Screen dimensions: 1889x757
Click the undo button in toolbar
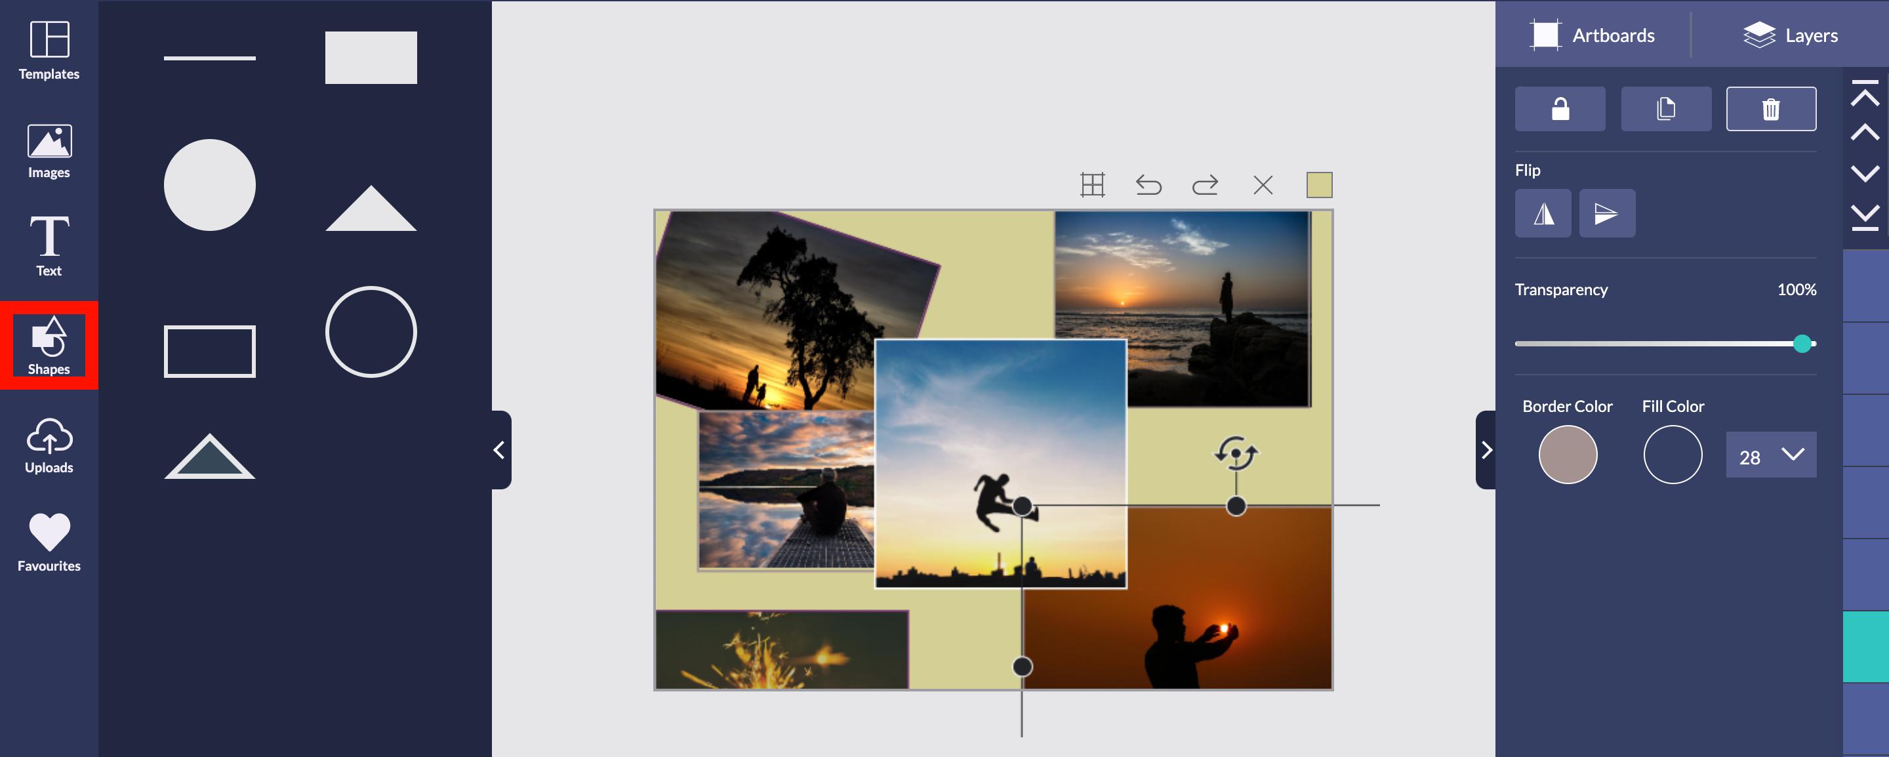[1147, 183]
